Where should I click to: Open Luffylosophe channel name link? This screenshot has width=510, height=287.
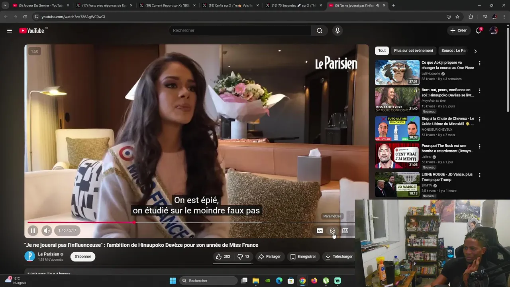coord(431,74)
